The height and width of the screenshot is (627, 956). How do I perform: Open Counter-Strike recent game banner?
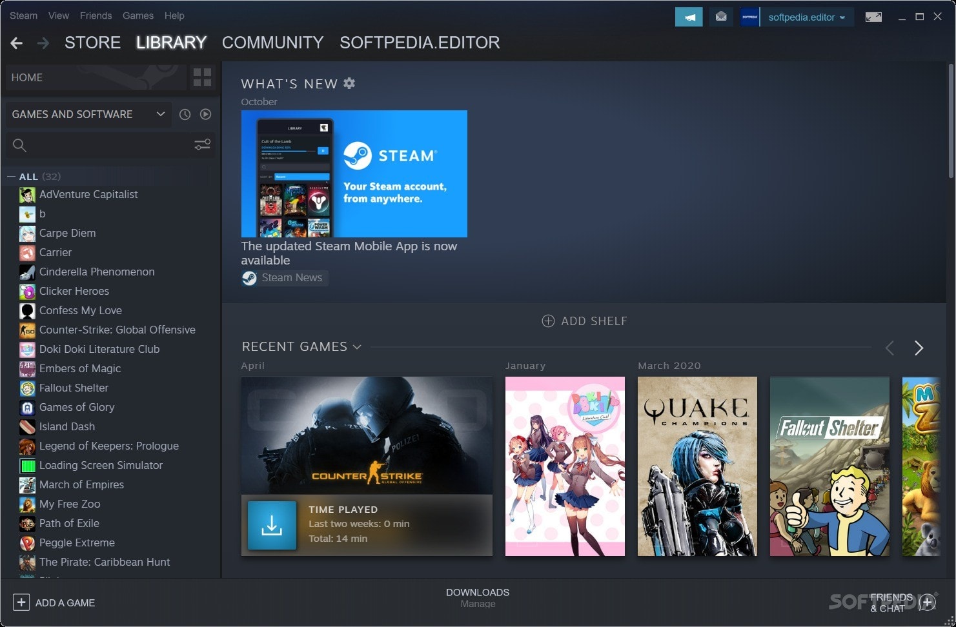coord(367,435)
